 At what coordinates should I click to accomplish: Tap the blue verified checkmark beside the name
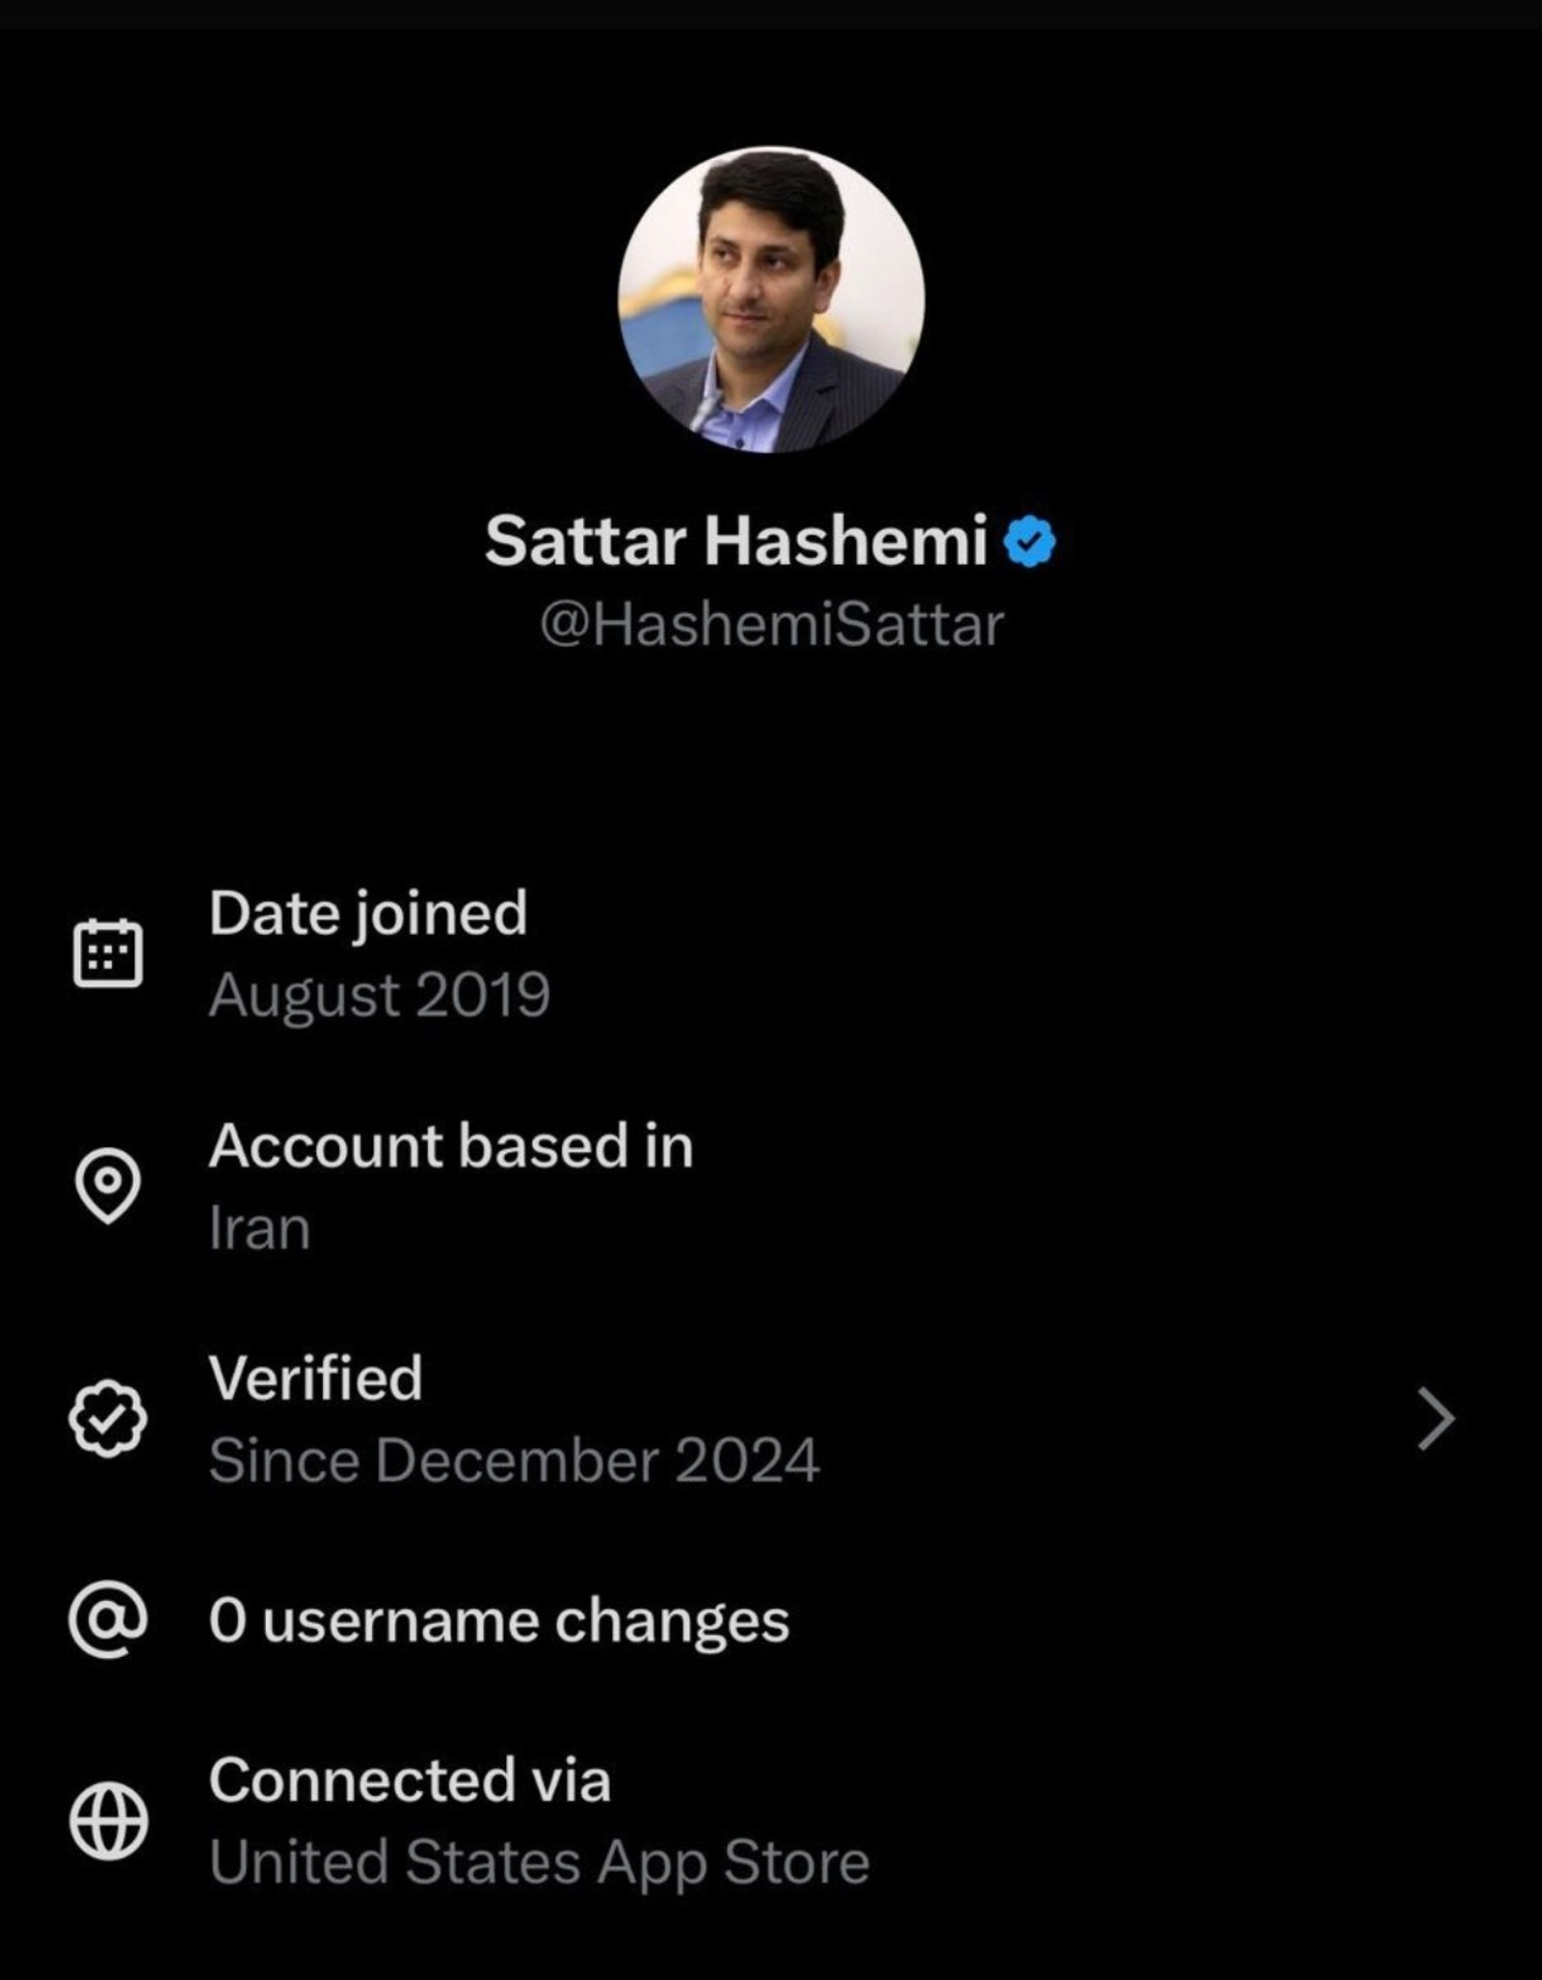[1029, 542]
